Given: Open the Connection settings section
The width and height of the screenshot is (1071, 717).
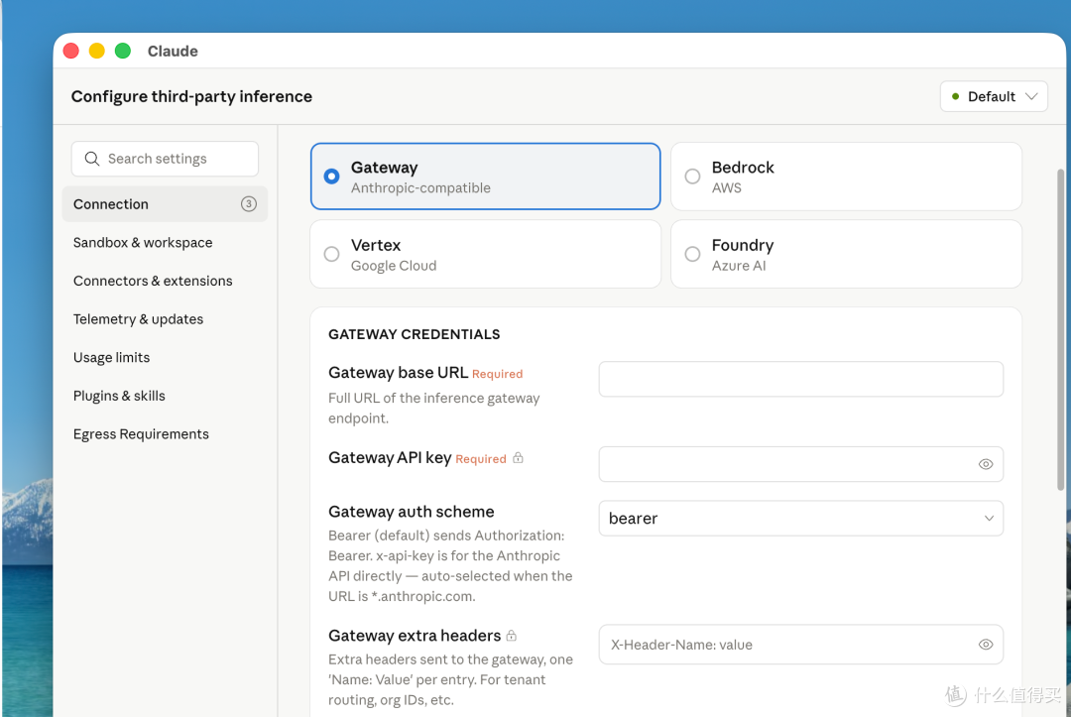Looking at the screenshot, I should (x=165, y=204).
